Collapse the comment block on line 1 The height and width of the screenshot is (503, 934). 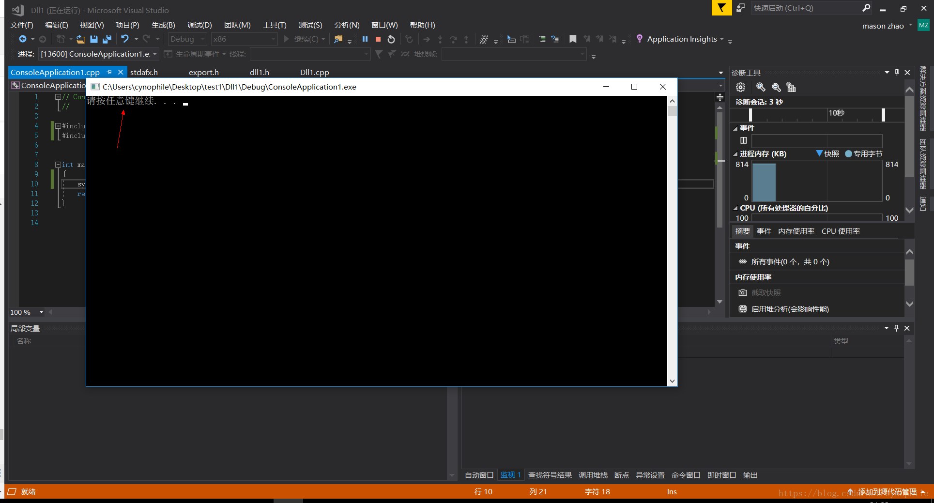[x=58, y=97]
